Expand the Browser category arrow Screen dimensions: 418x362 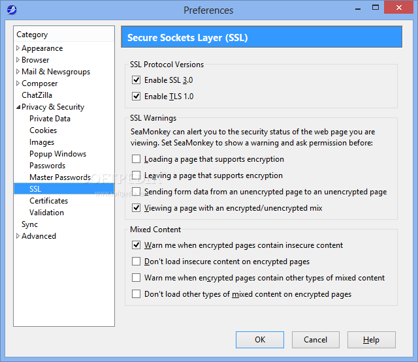pos(18,60)
